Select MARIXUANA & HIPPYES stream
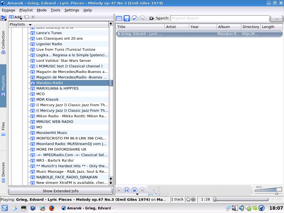This screenshot has width=284, height=213. point(57,88)
